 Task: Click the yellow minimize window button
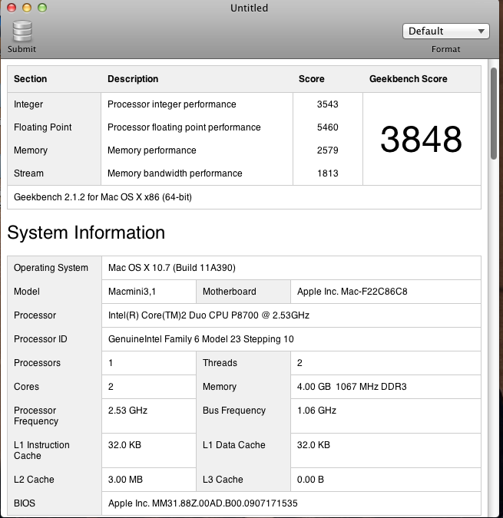[x=27, y=8]
